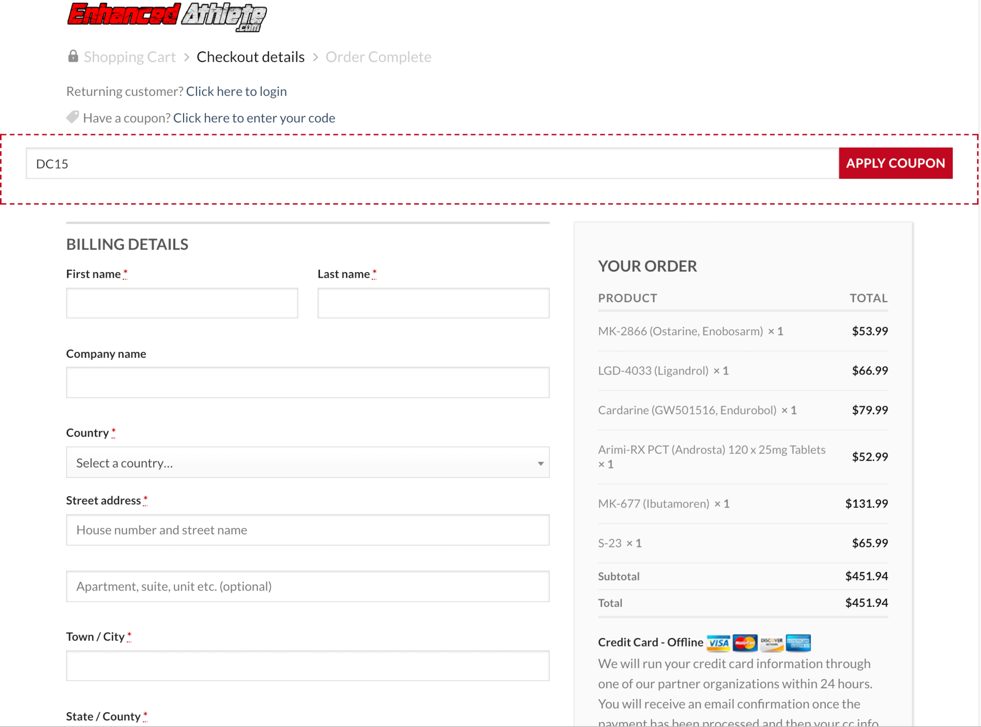
Task: Click the YOUR ORDER heading
Action: coord(647,266)
